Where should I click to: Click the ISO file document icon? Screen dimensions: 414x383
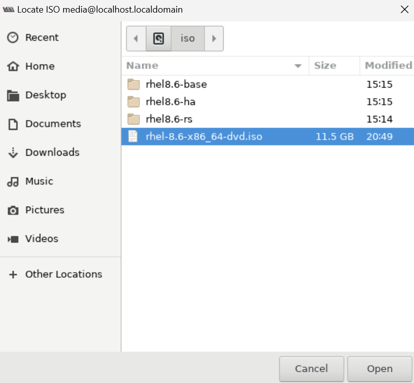pyautogui.click(x=133, y=137)
